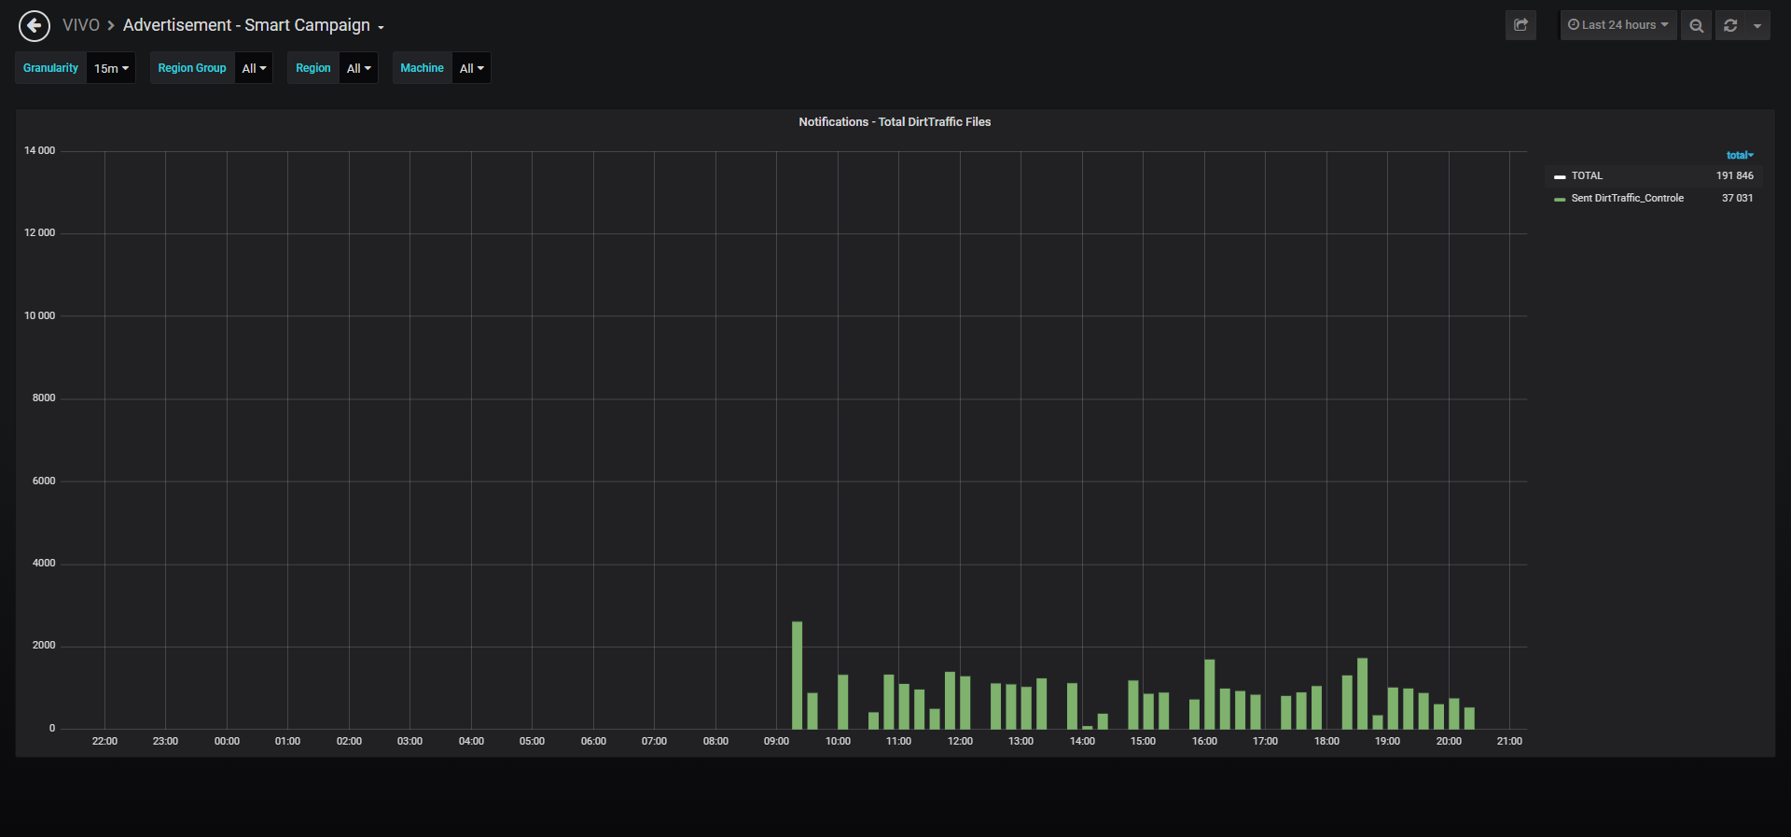Open the Region All dropdown
Image resolution: width=1791 pixels, height=837 pixels.
click(x=358, y=68)
